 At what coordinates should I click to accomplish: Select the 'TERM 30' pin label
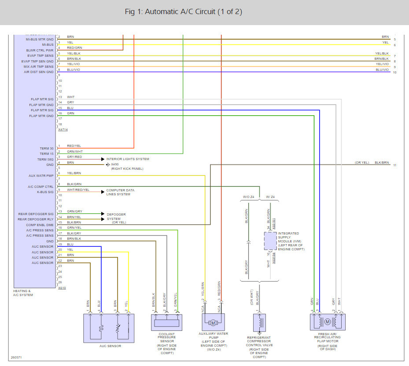[x=46, y=149]
